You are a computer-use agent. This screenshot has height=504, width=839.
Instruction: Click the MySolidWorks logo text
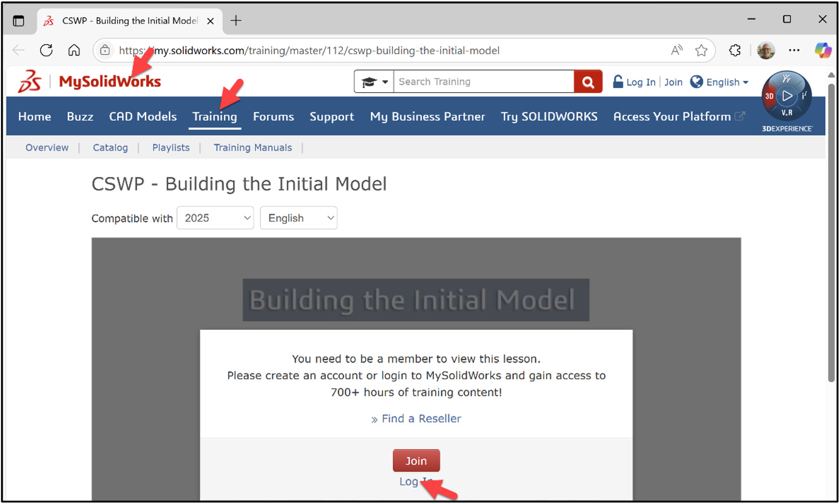[x=110, y=82]
